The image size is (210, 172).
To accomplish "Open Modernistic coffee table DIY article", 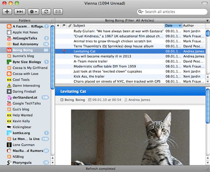I will pyautogui.click(x=130, y=66).
